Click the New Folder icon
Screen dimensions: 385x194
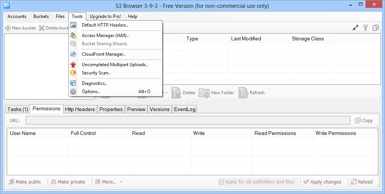204,93
